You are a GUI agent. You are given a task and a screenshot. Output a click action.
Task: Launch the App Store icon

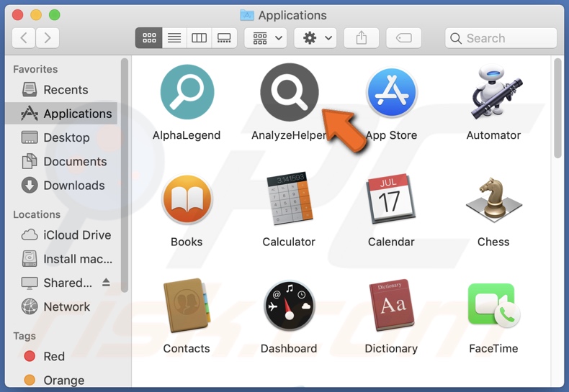click(391, 92)
